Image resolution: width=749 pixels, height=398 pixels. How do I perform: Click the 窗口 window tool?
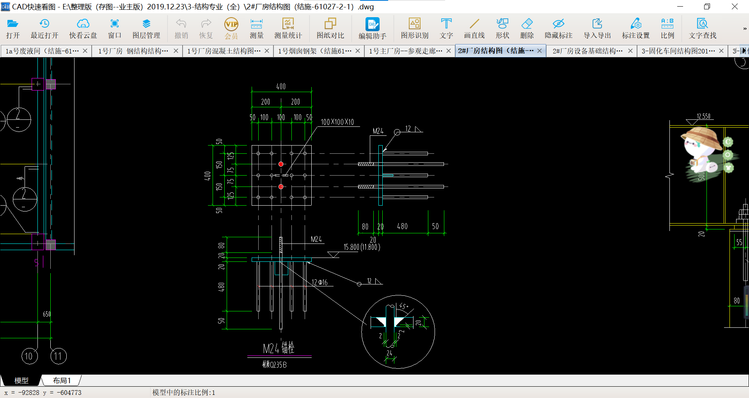click(x=115, y=28)
